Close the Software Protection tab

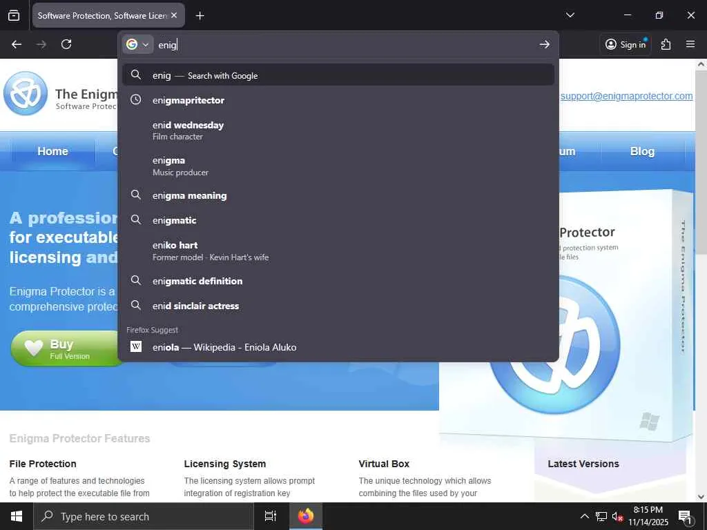point(174,15)
